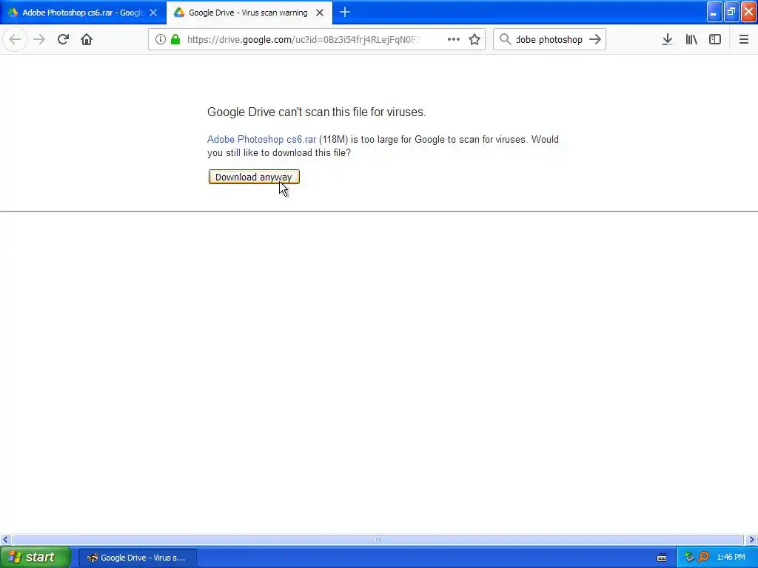Focus the search box containing adobe photoshop
The height and width of the screenshot is (568, 758).
pyautogui.click(x=550, y=40)
